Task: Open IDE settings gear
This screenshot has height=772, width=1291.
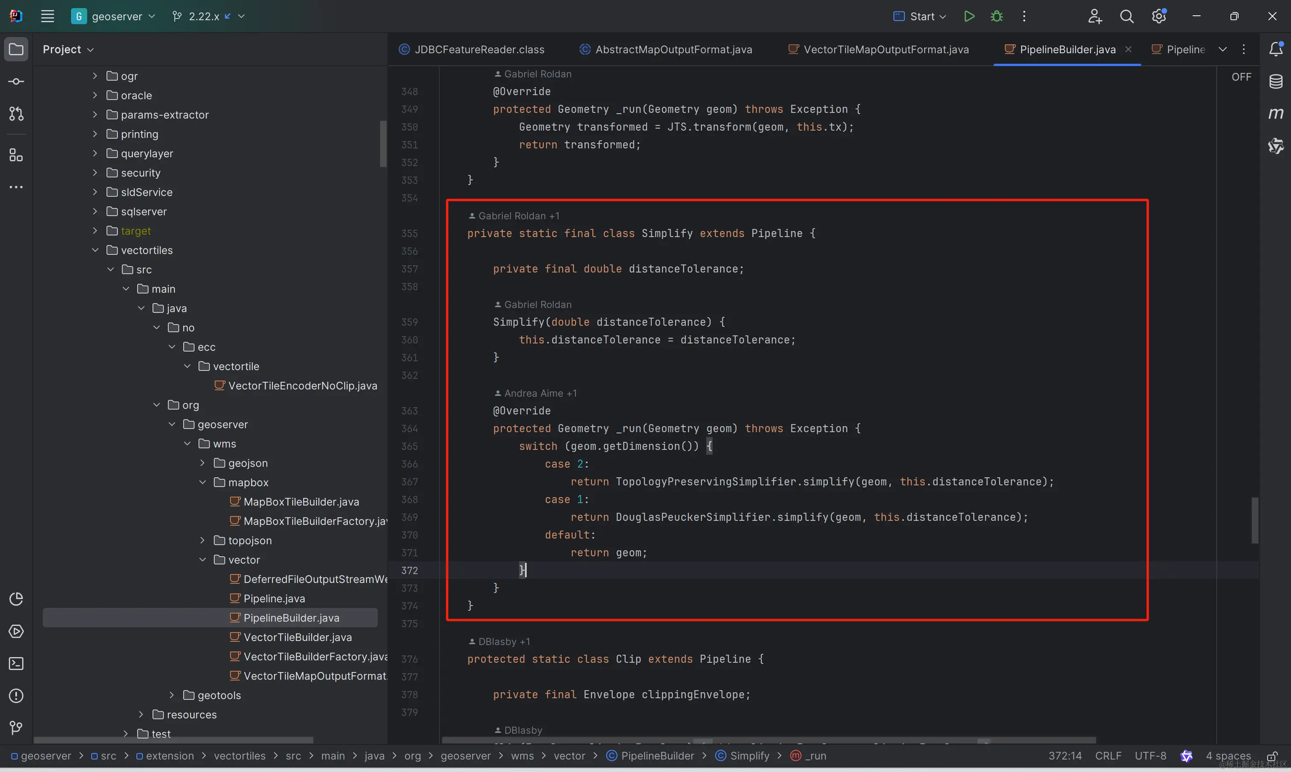Action: 1159,16
